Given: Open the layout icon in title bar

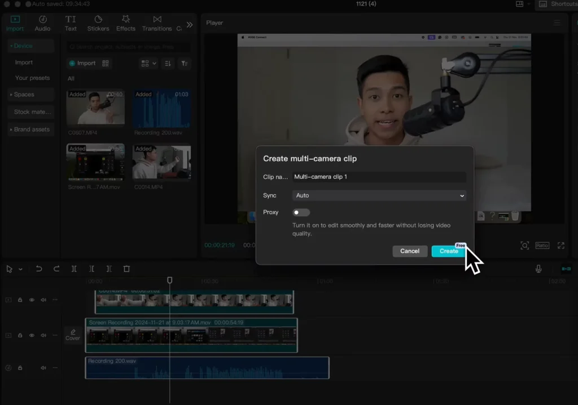Looking at the screenshot, I should click(x=519, y=4).
